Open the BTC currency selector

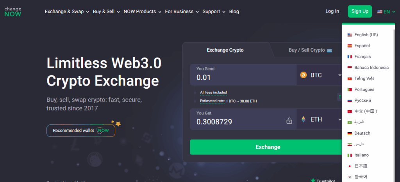pyautogui.click(x=319, y=75)
